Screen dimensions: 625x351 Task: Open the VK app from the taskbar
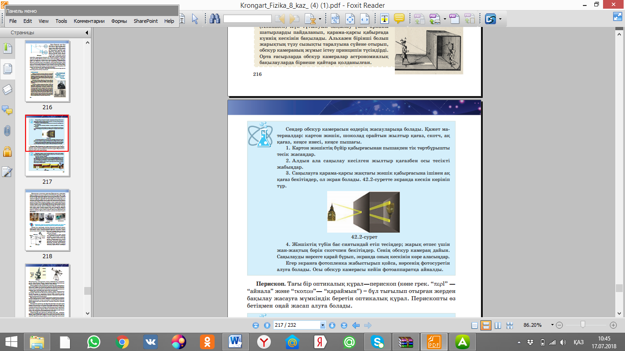(x=151, y=341)
